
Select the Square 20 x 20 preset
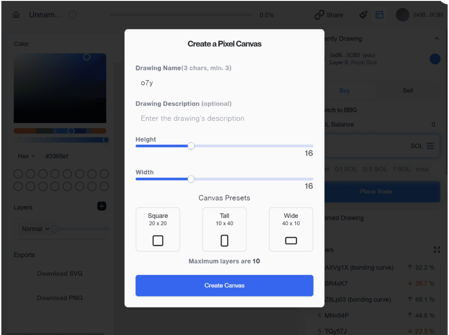[x=158, y=229]
